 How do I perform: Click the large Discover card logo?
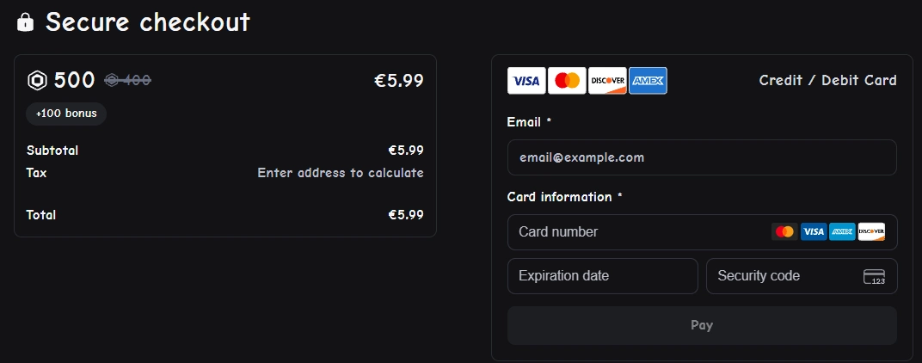pos(607,81)
